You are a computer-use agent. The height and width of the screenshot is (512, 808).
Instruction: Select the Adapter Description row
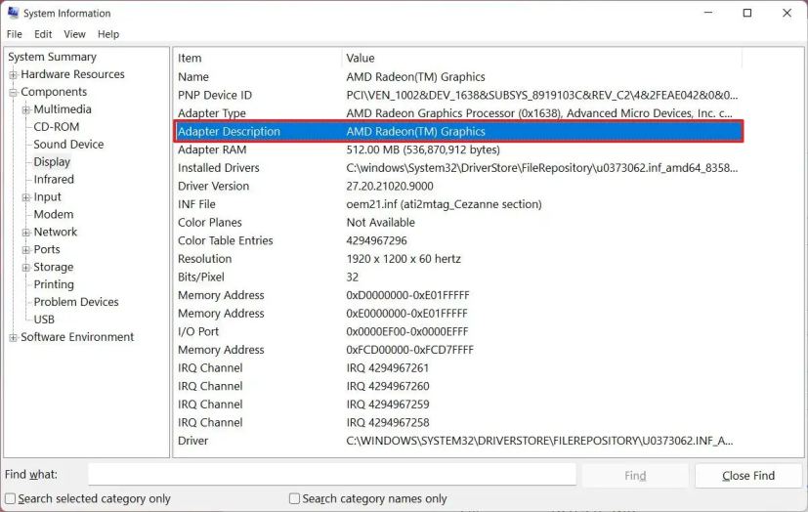click(x=458, y=131)
